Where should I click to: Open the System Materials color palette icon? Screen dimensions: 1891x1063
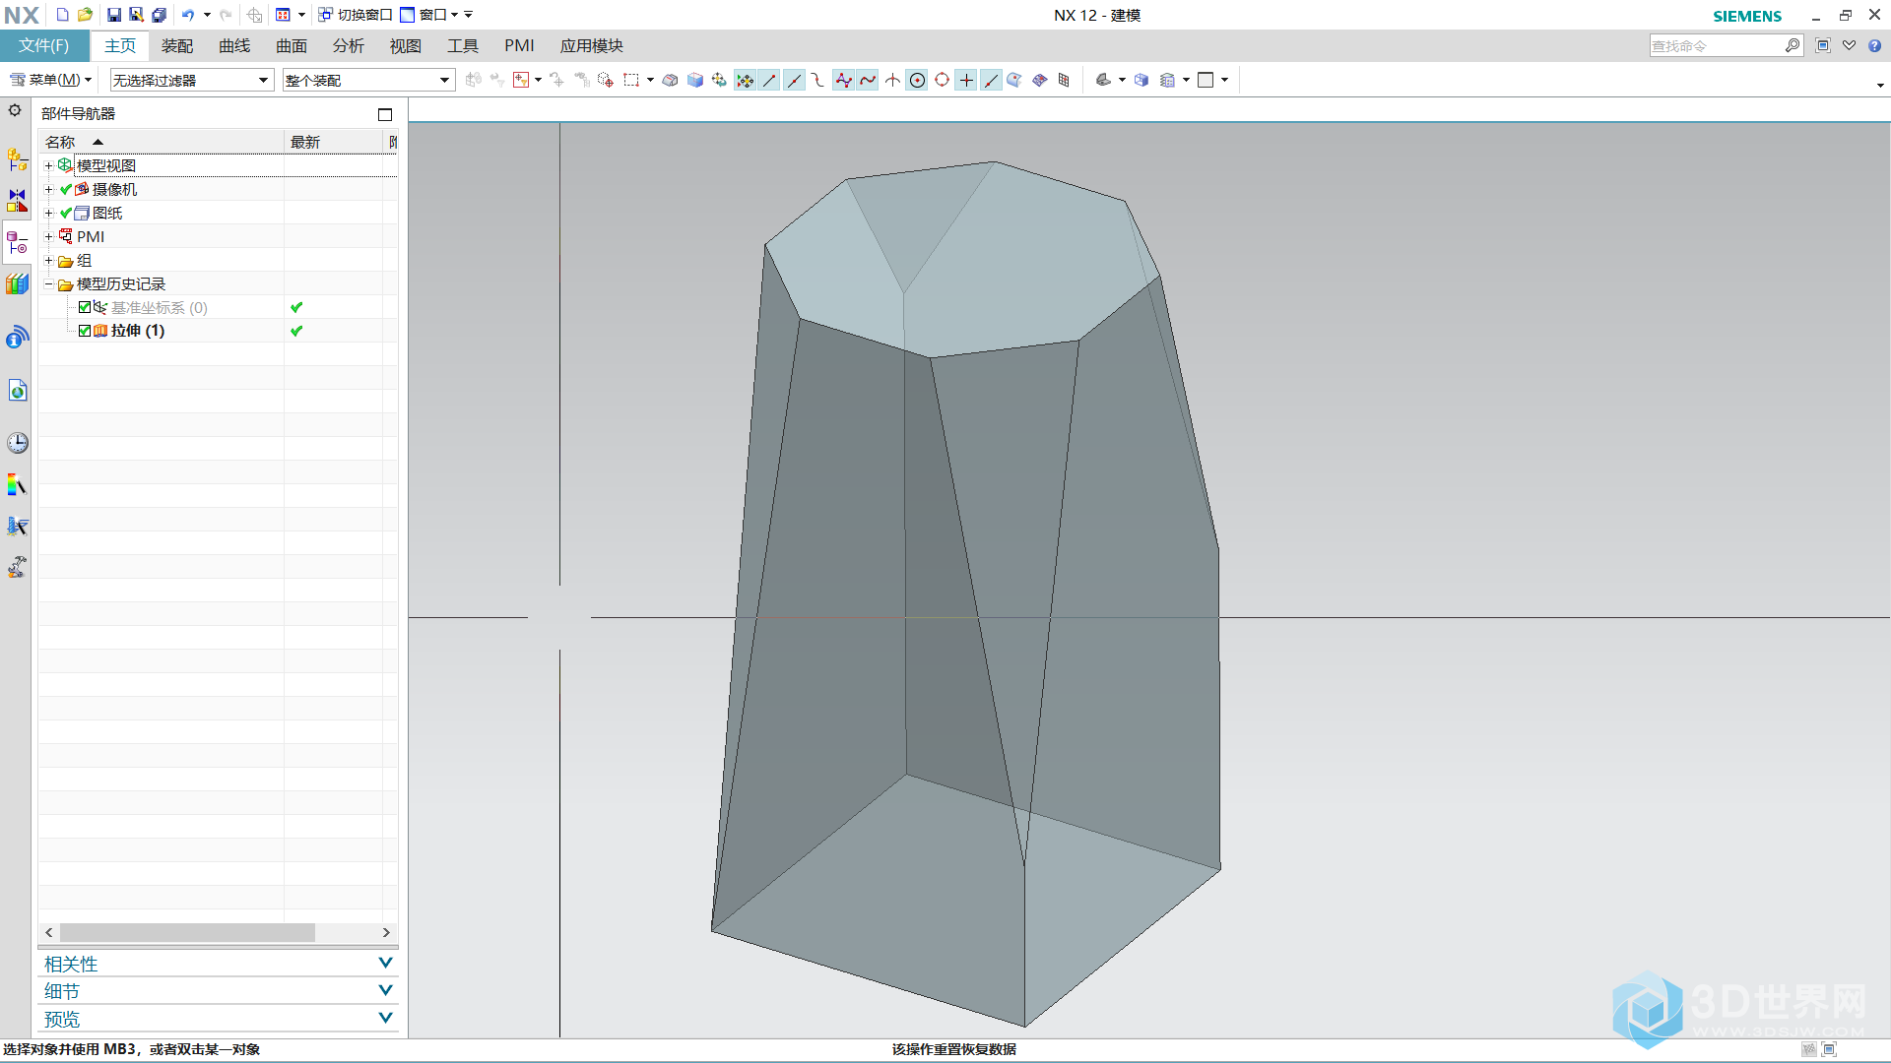17,484
